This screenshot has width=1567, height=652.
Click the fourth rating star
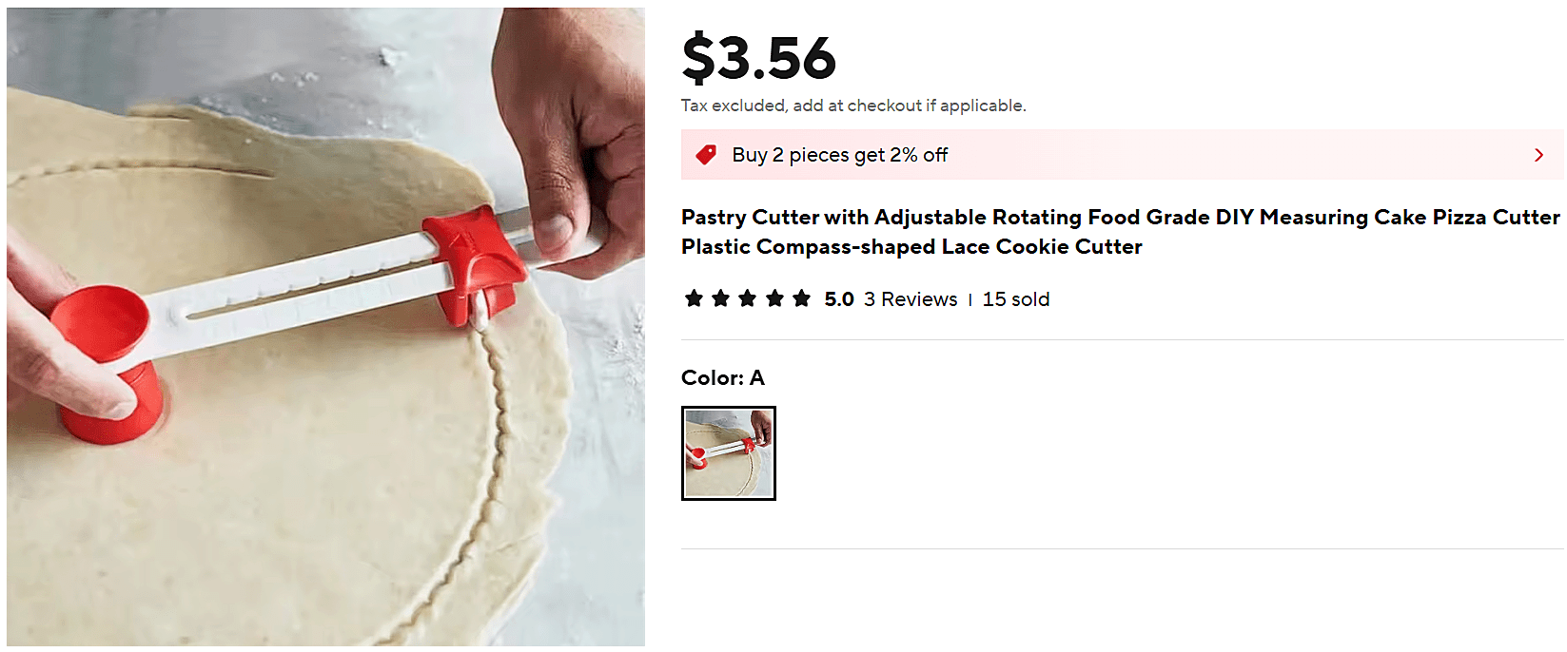pos(775,299)
